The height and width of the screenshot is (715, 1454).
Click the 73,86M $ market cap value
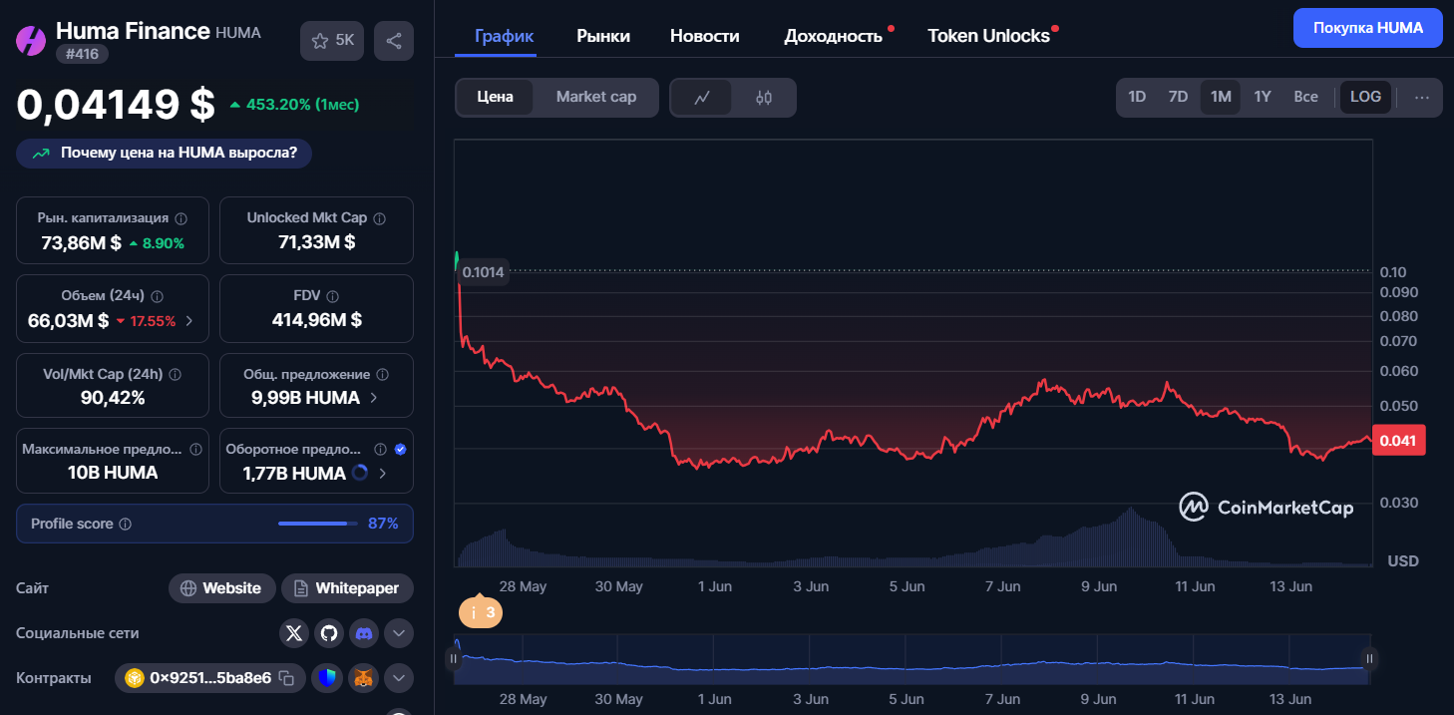point(81,242)
